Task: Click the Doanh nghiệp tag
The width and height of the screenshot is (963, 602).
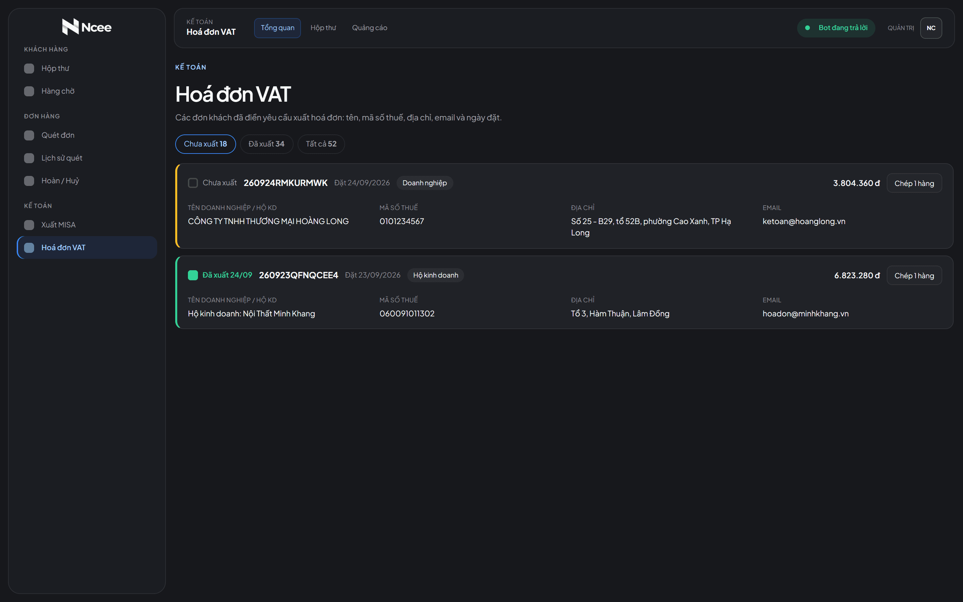Action: 425,183
